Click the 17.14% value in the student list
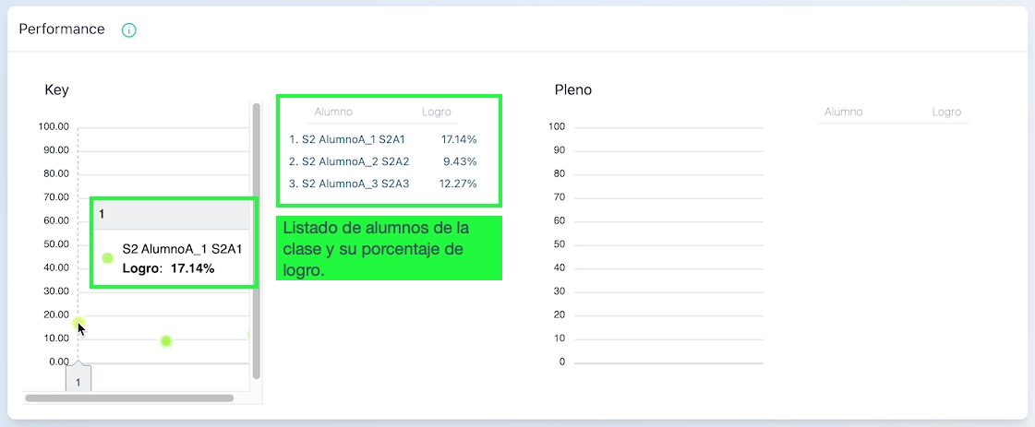Viewport: 1035px width, 427px height. pos(459,139)
